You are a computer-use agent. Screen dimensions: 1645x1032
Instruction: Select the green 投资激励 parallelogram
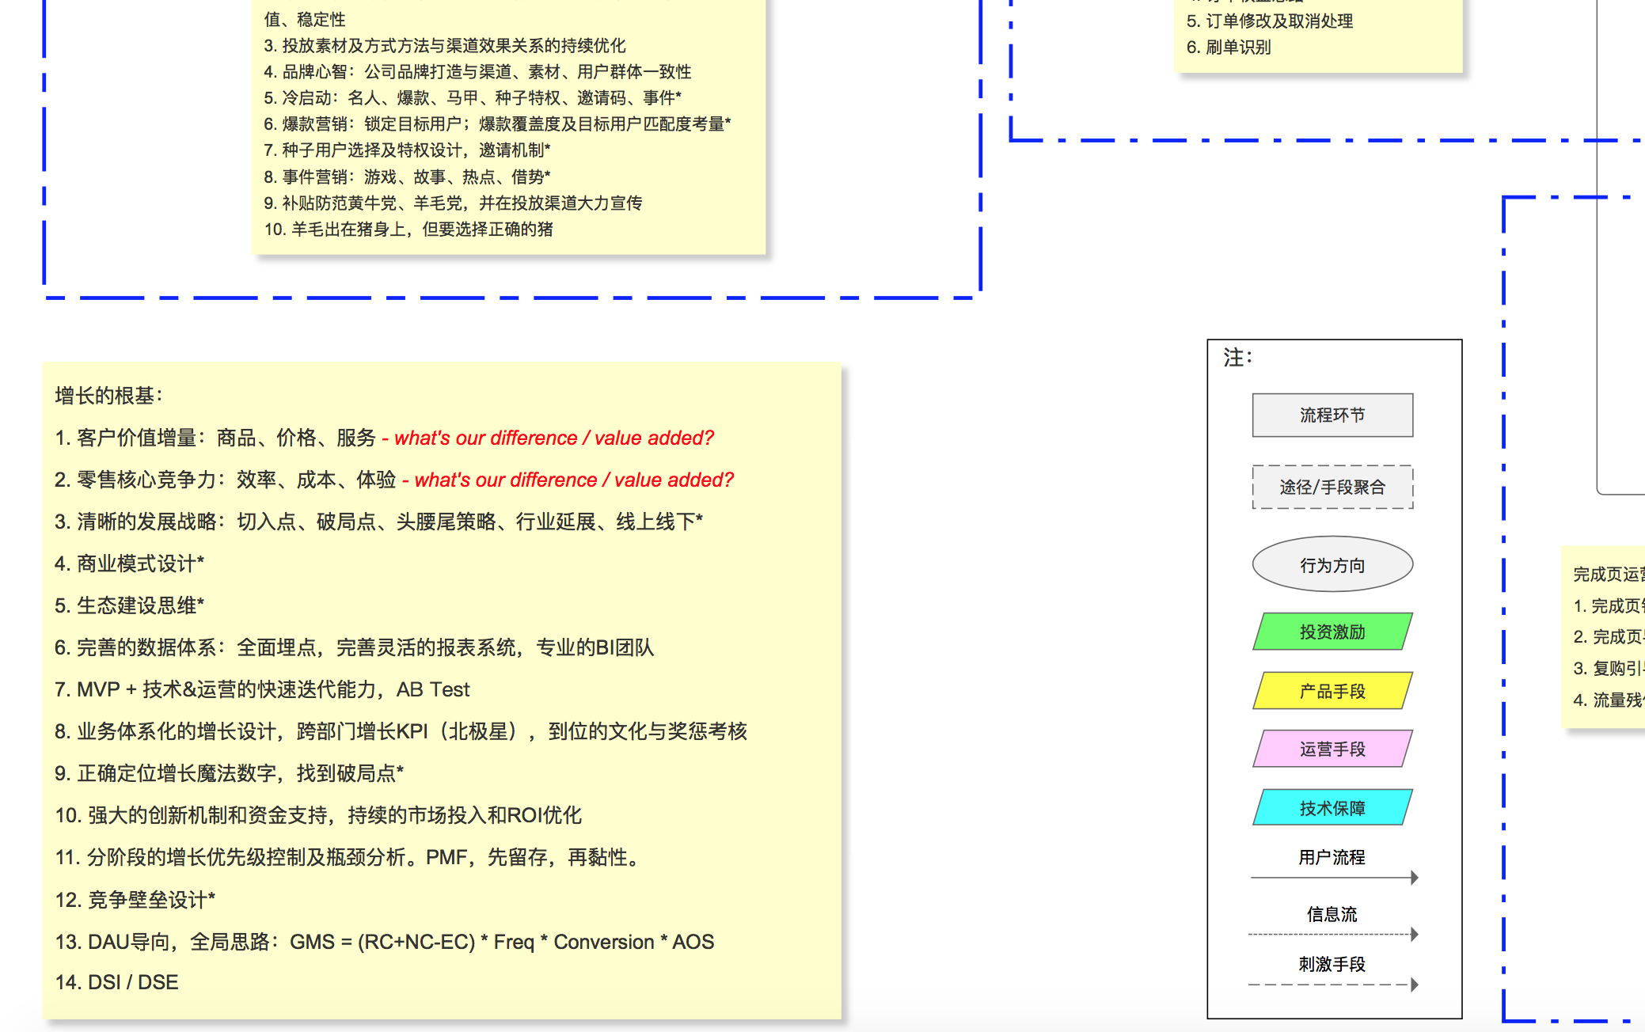pos(1332,632)
